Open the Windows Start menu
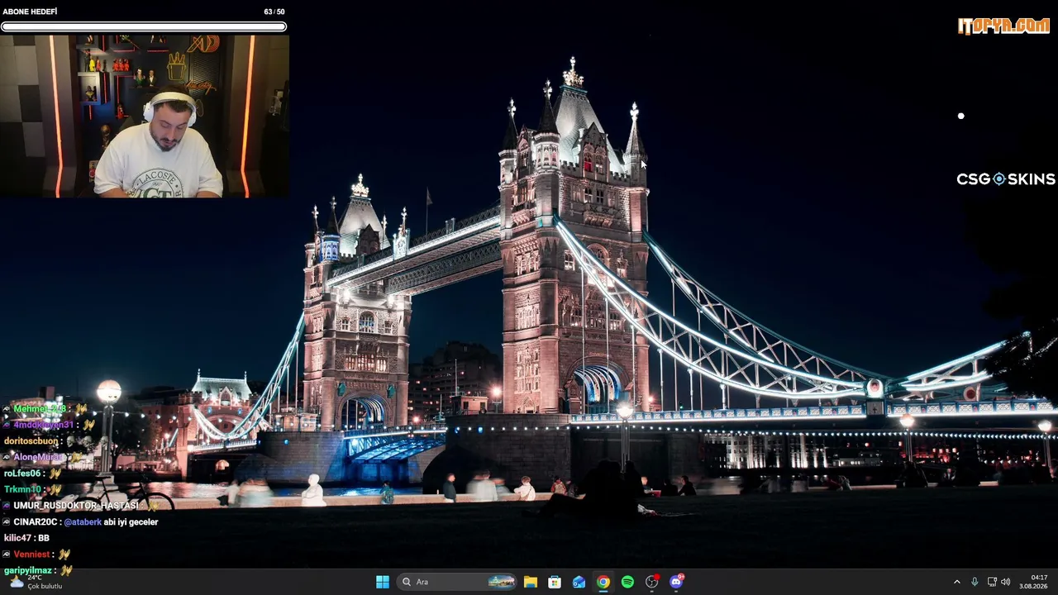 click(x=383, y=582)
